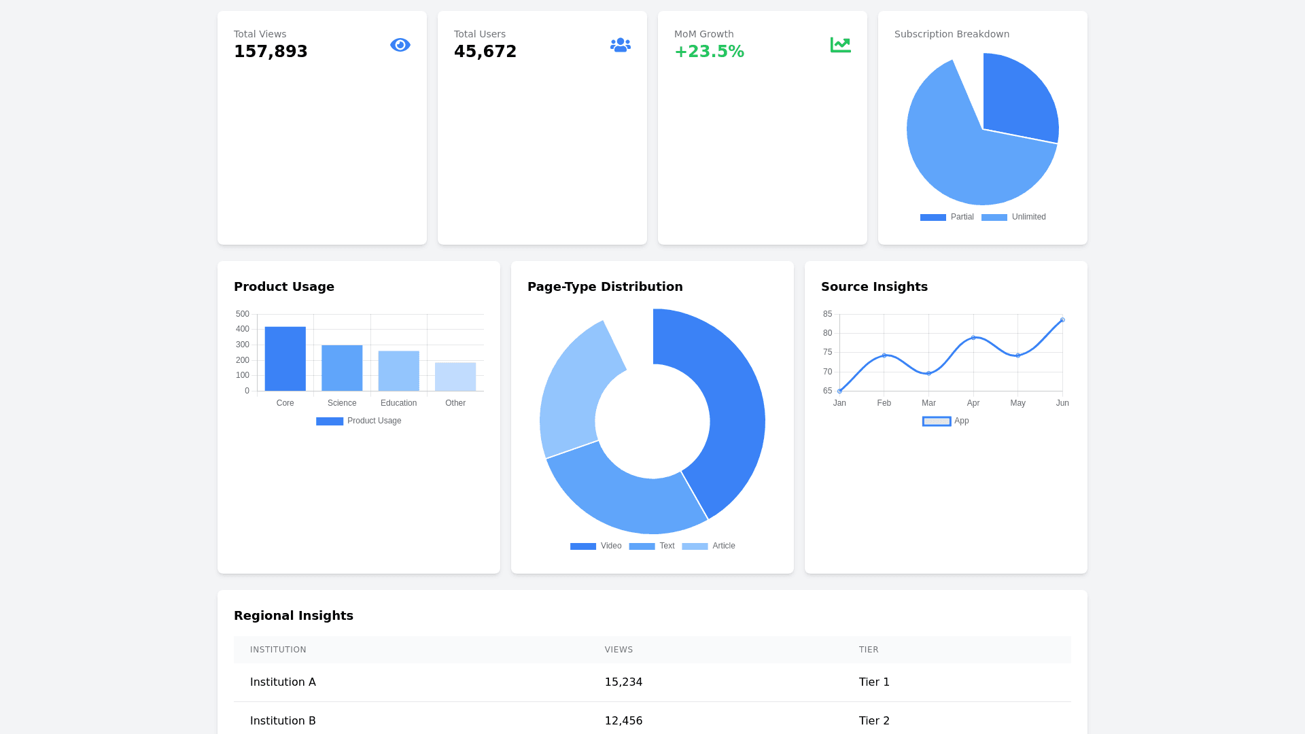Click the Science bar in Product Usage

pyautogui.click(x=342, y=368)
